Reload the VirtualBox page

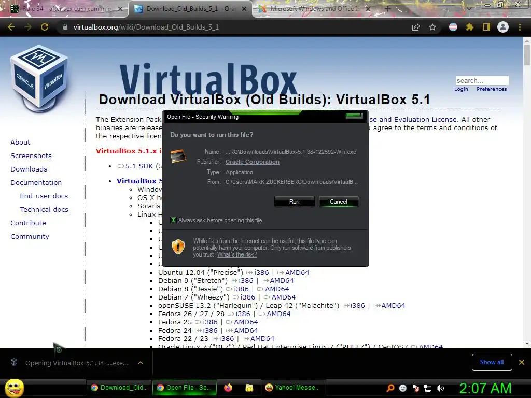point(45,27)
